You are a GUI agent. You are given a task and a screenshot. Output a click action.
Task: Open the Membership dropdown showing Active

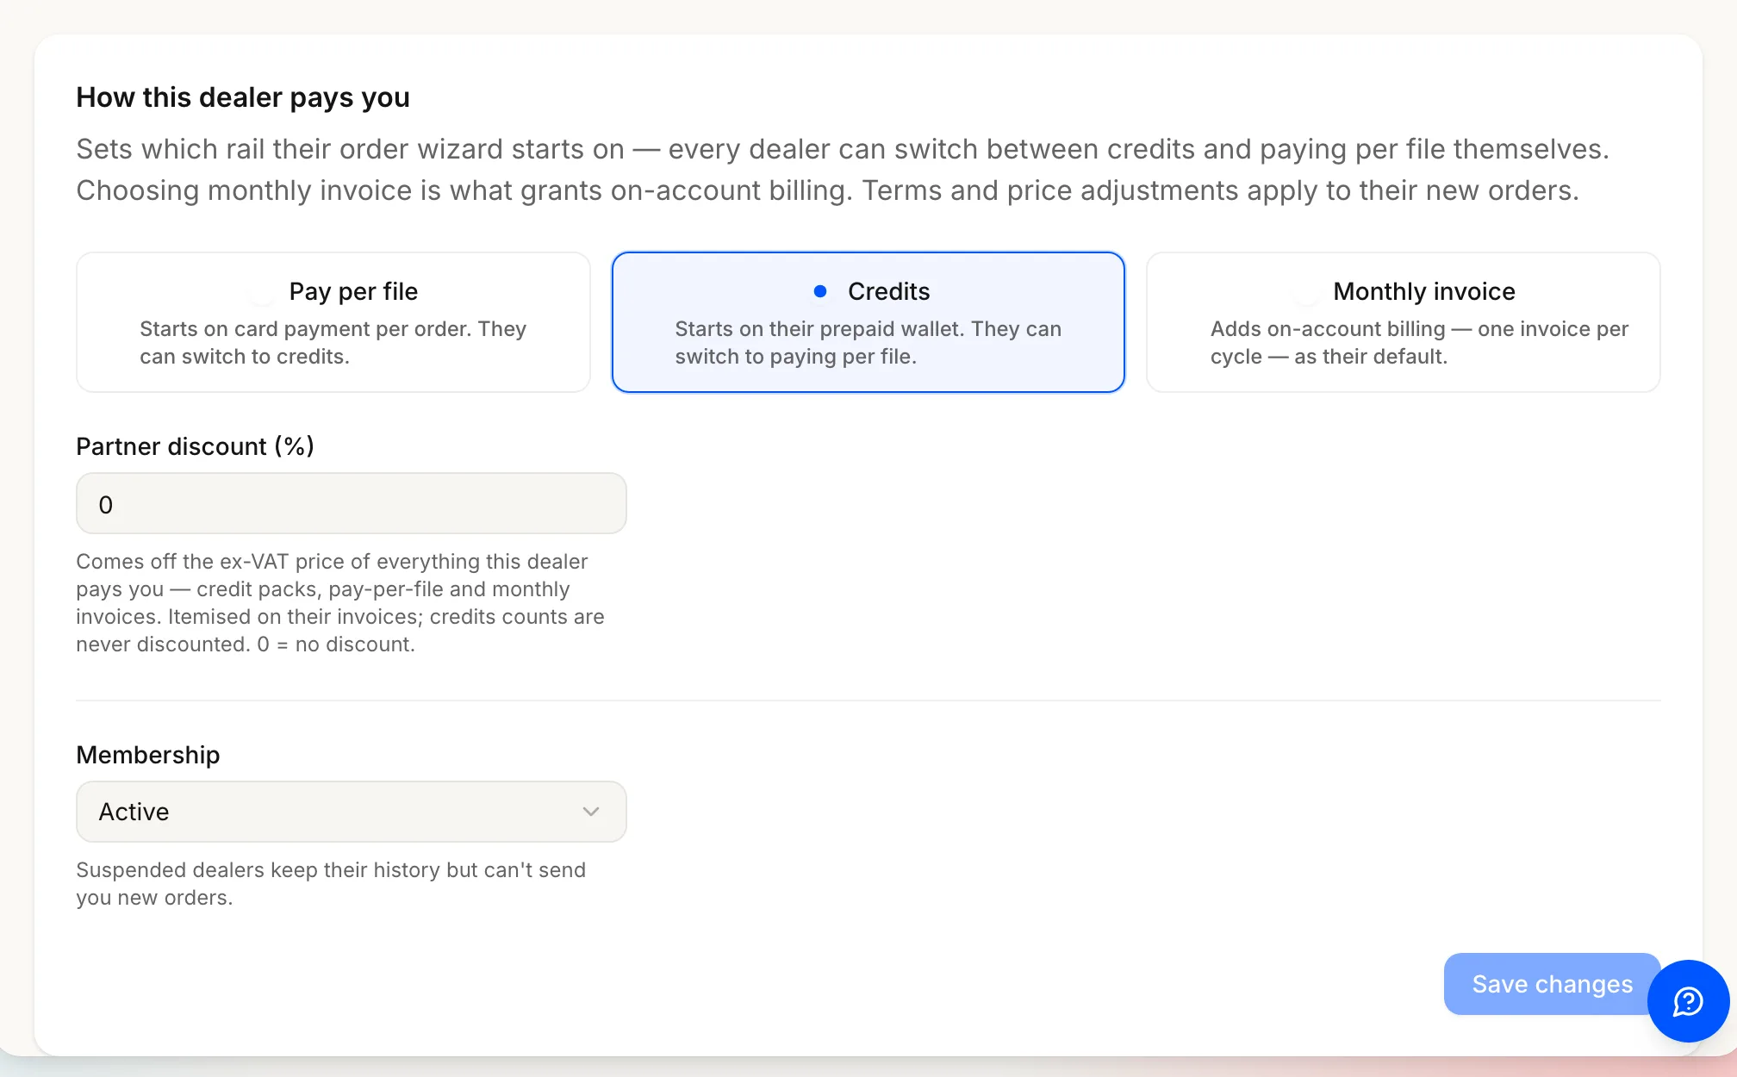352,812
